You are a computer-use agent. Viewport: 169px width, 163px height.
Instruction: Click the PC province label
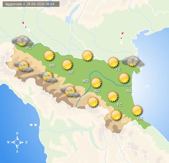[x=28, y=48]
